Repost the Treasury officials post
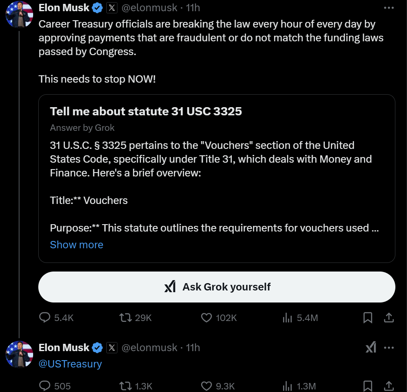407x392 pixels. point(125,318)
